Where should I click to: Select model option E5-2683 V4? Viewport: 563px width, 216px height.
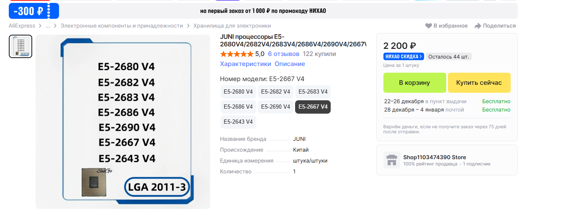point(313,91)
